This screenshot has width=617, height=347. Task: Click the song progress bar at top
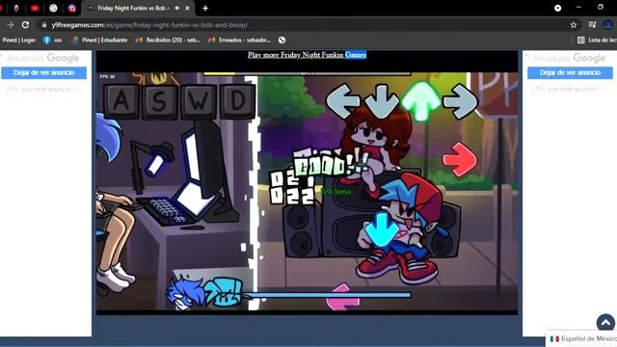[307, 73]
